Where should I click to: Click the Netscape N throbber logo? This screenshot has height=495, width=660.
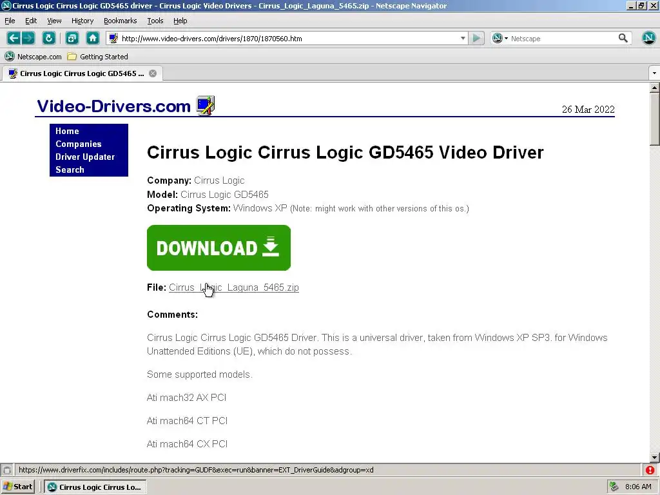point(648,38)
